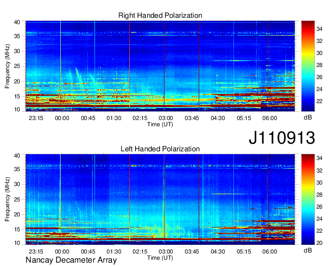Click the 06:00 time tick on Left Handed plot

[270, 252]
